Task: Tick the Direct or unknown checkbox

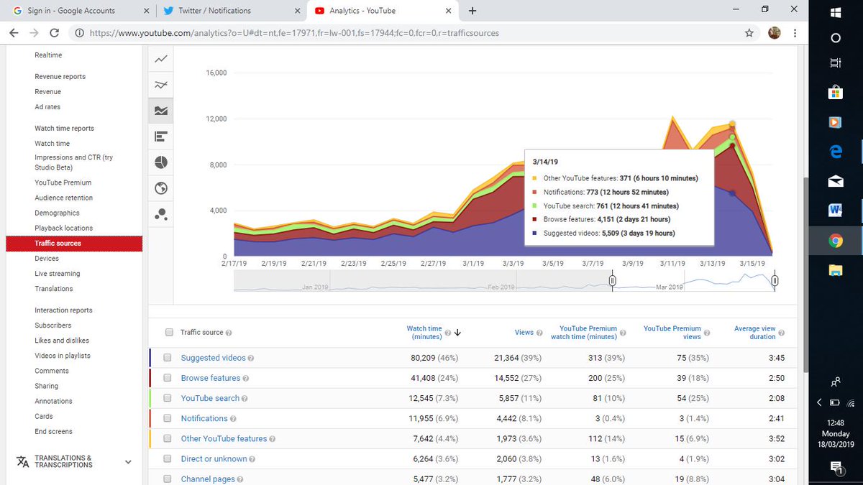Action: pyautogui.click(x=168, y=458)
